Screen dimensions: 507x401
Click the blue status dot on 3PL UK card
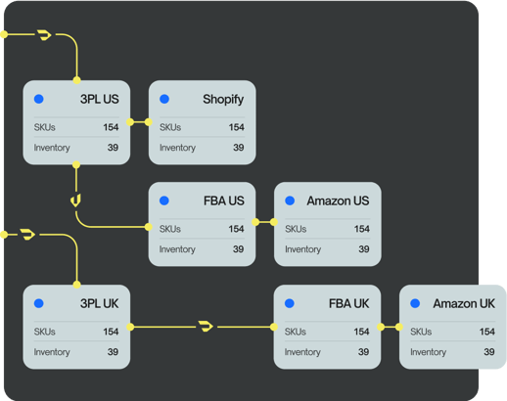pos(39,303)
